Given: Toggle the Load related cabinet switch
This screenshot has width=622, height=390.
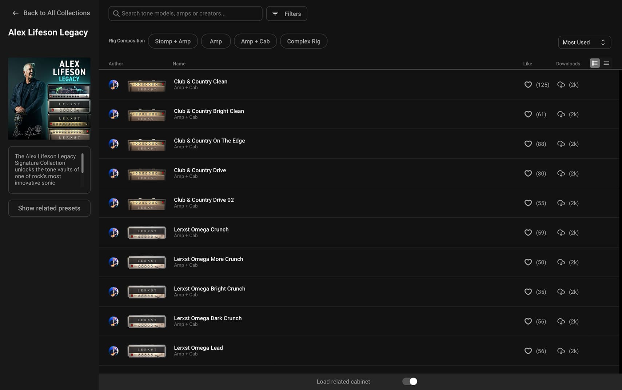Looking at the screenshot, I should coord(410,381).
